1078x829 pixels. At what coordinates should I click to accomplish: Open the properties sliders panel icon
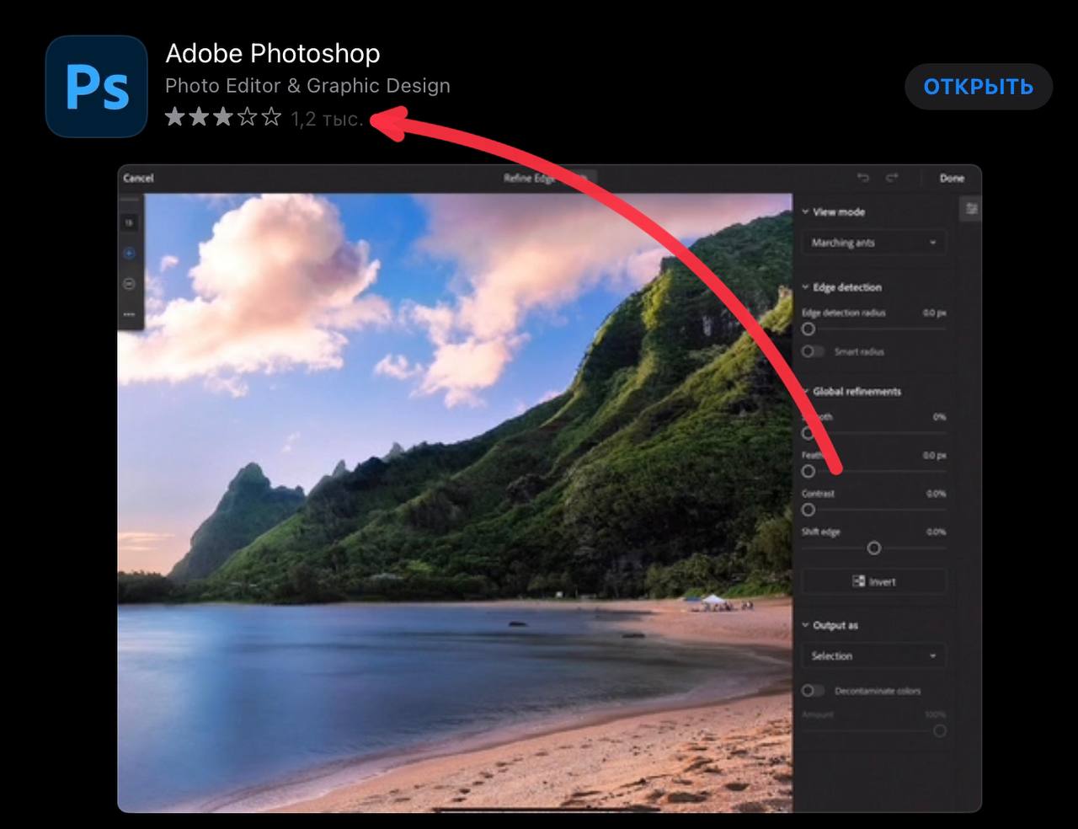[971, 209]
